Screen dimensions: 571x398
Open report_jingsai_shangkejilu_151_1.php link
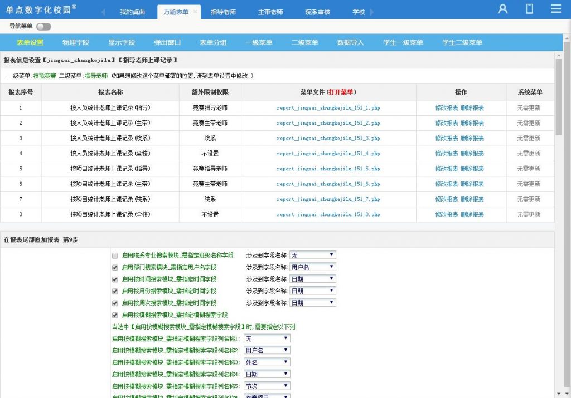pyautogui.click(x=328, y=108)
